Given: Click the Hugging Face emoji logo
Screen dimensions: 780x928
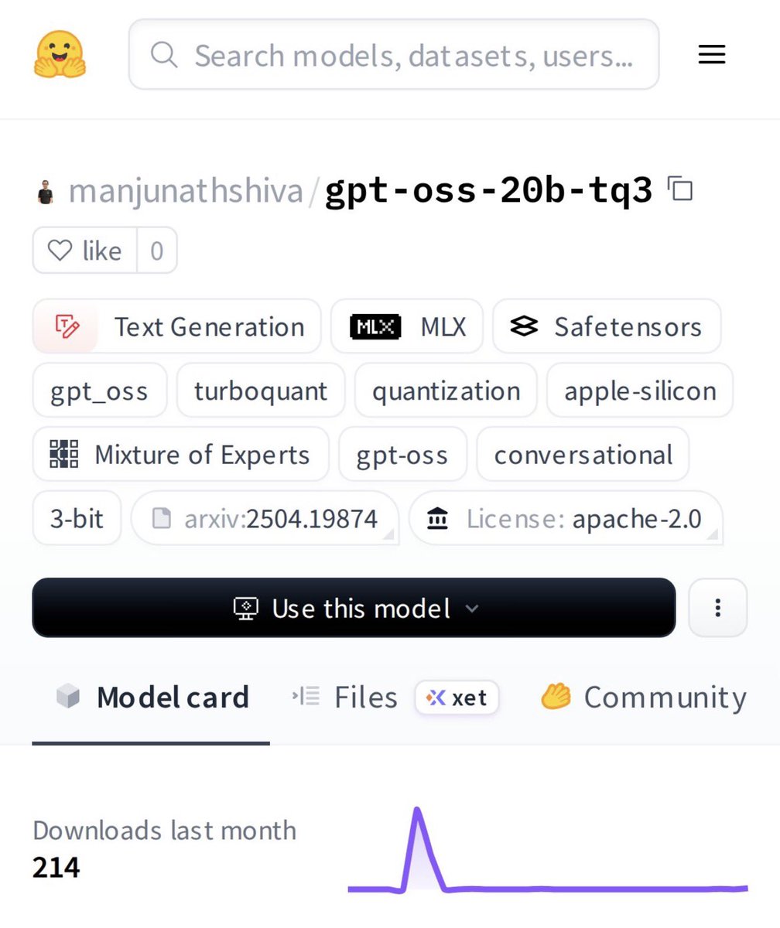Looking at the screenshot, I should 60,54.
